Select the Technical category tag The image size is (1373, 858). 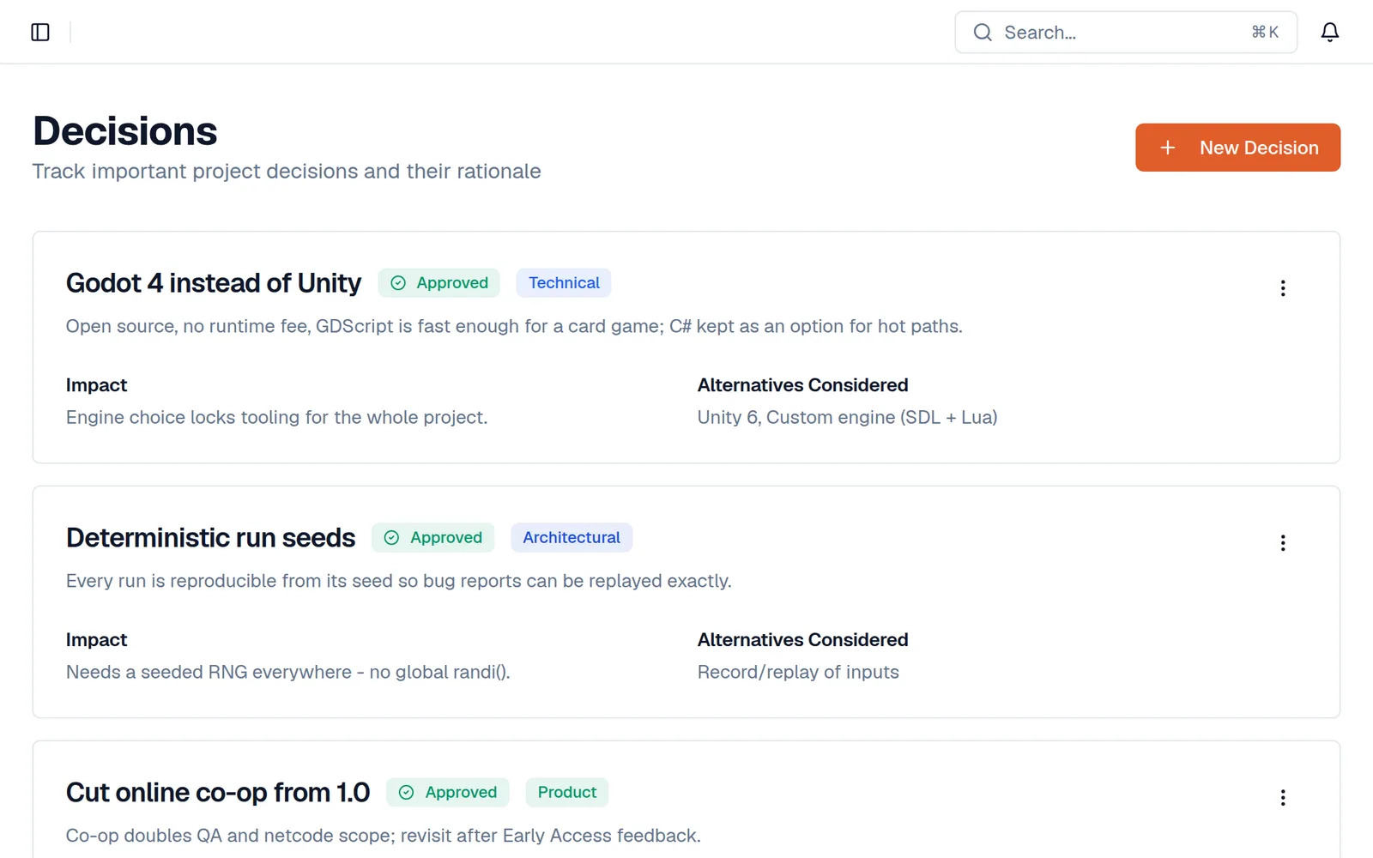tap(564, 283)
